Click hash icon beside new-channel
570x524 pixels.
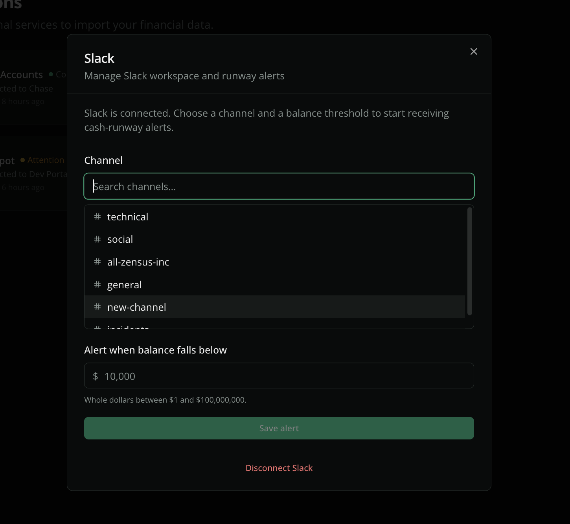97,307
